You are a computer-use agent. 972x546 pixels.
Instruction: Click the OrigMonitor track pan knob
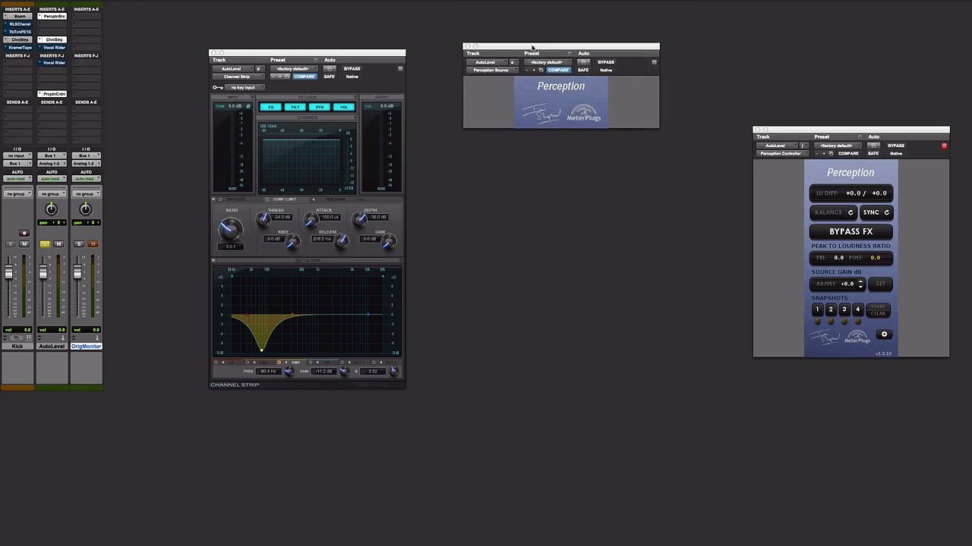(85, 209)
